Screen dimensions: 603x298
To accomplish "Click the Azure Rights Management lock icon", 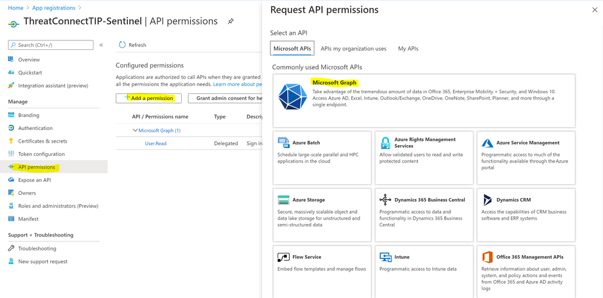I will 385,143.
